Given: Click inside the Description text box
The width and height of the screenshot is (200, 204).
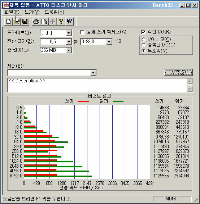Looking at the screenshot, I should coord(97,85).
